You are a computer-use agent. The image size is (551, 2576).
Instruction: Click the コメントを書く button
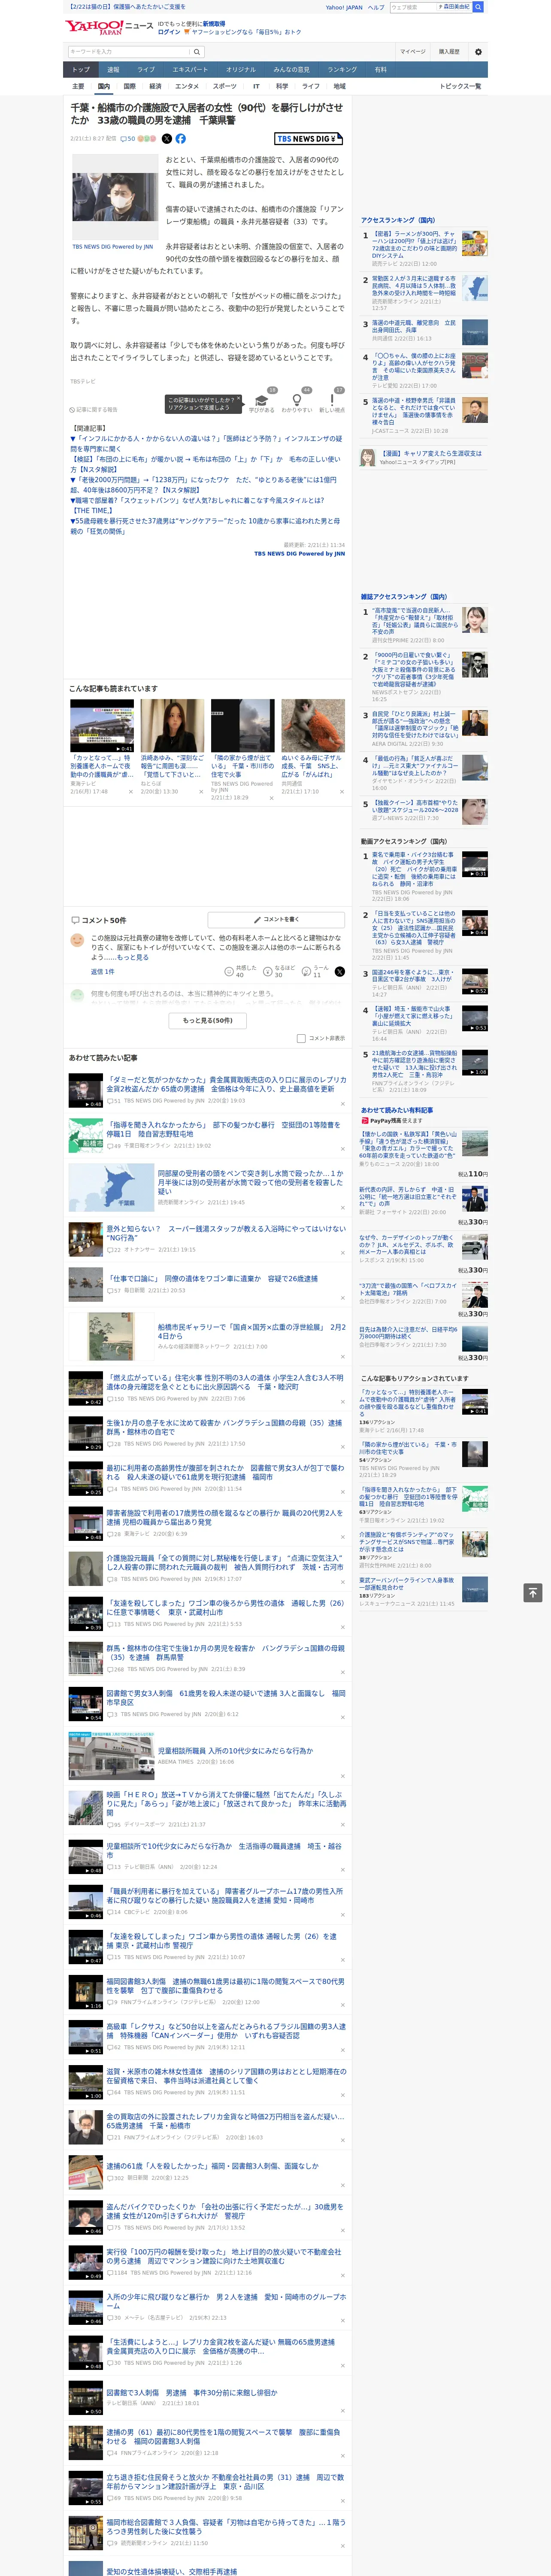277,919
